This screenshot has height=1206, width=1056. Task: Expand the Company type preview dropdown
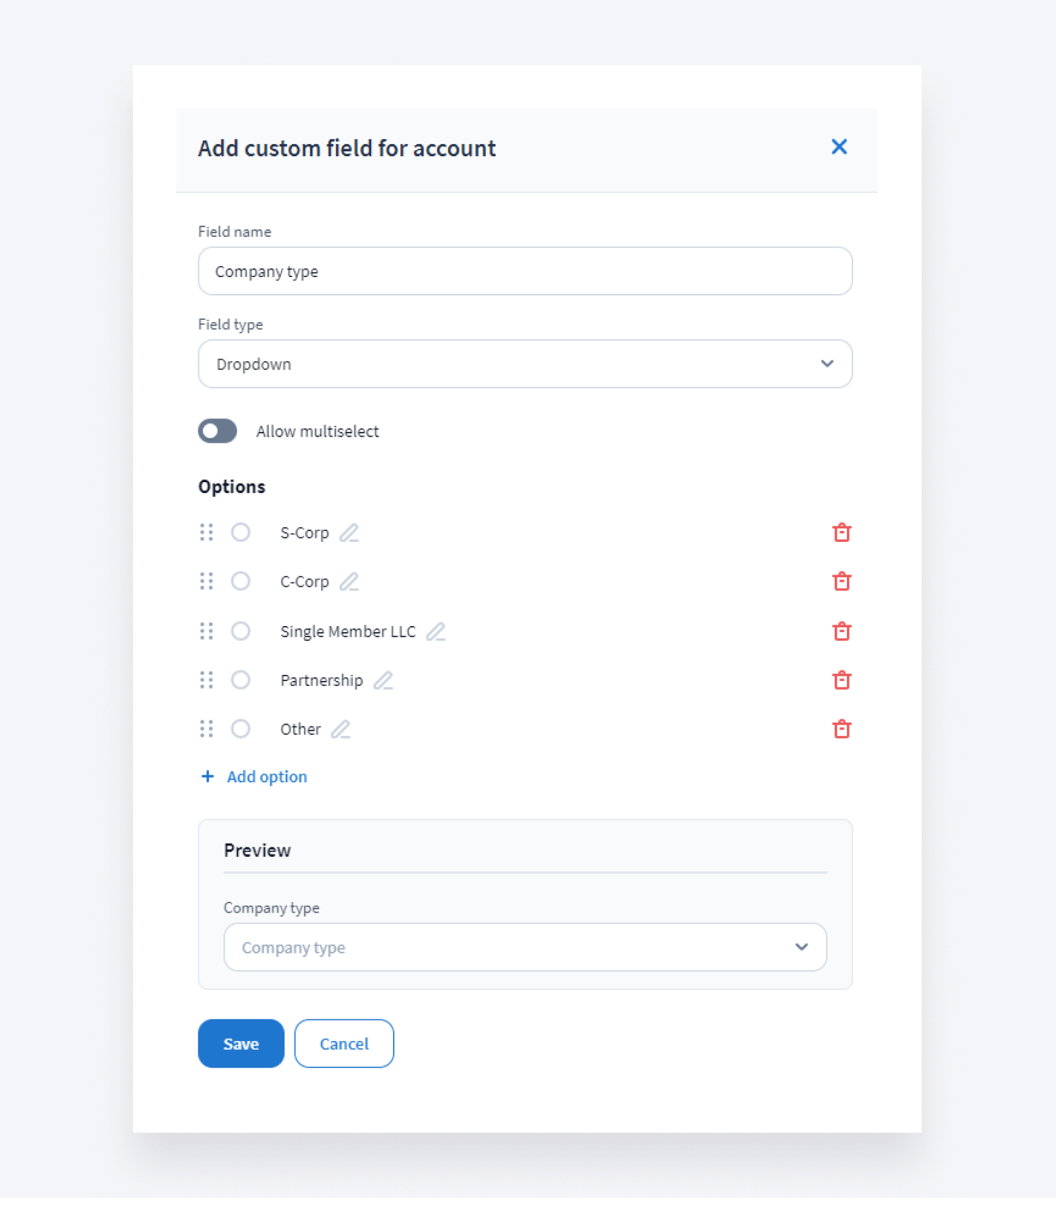(525, 947)
